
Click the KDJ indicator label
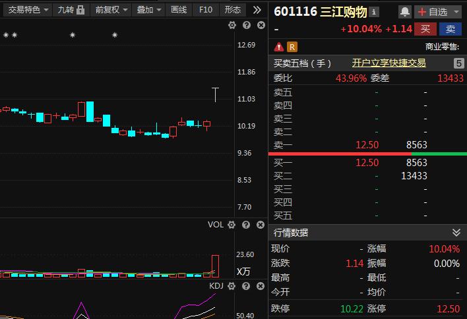click(216, 286)
